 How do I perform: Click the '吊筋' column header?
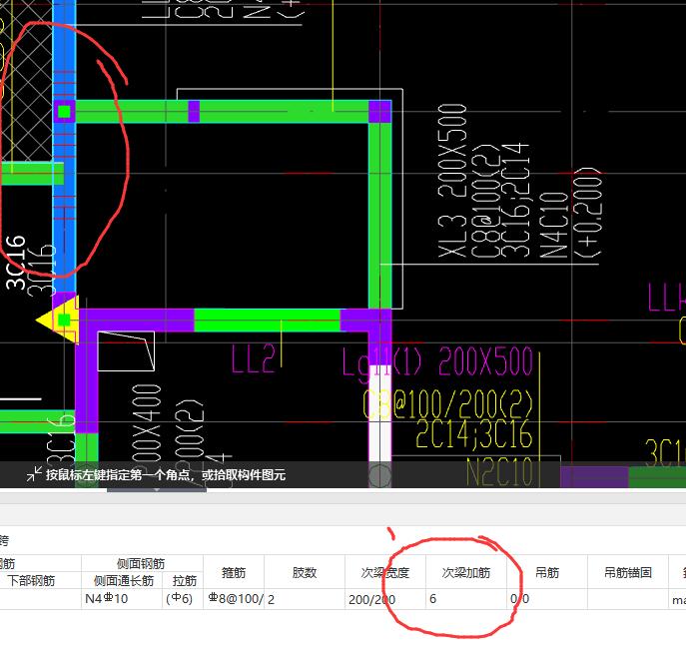547,572
